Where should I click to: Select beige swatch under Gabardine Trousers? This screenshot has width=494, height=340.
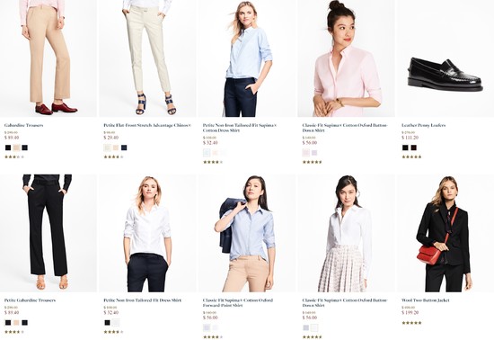(16, 148)
